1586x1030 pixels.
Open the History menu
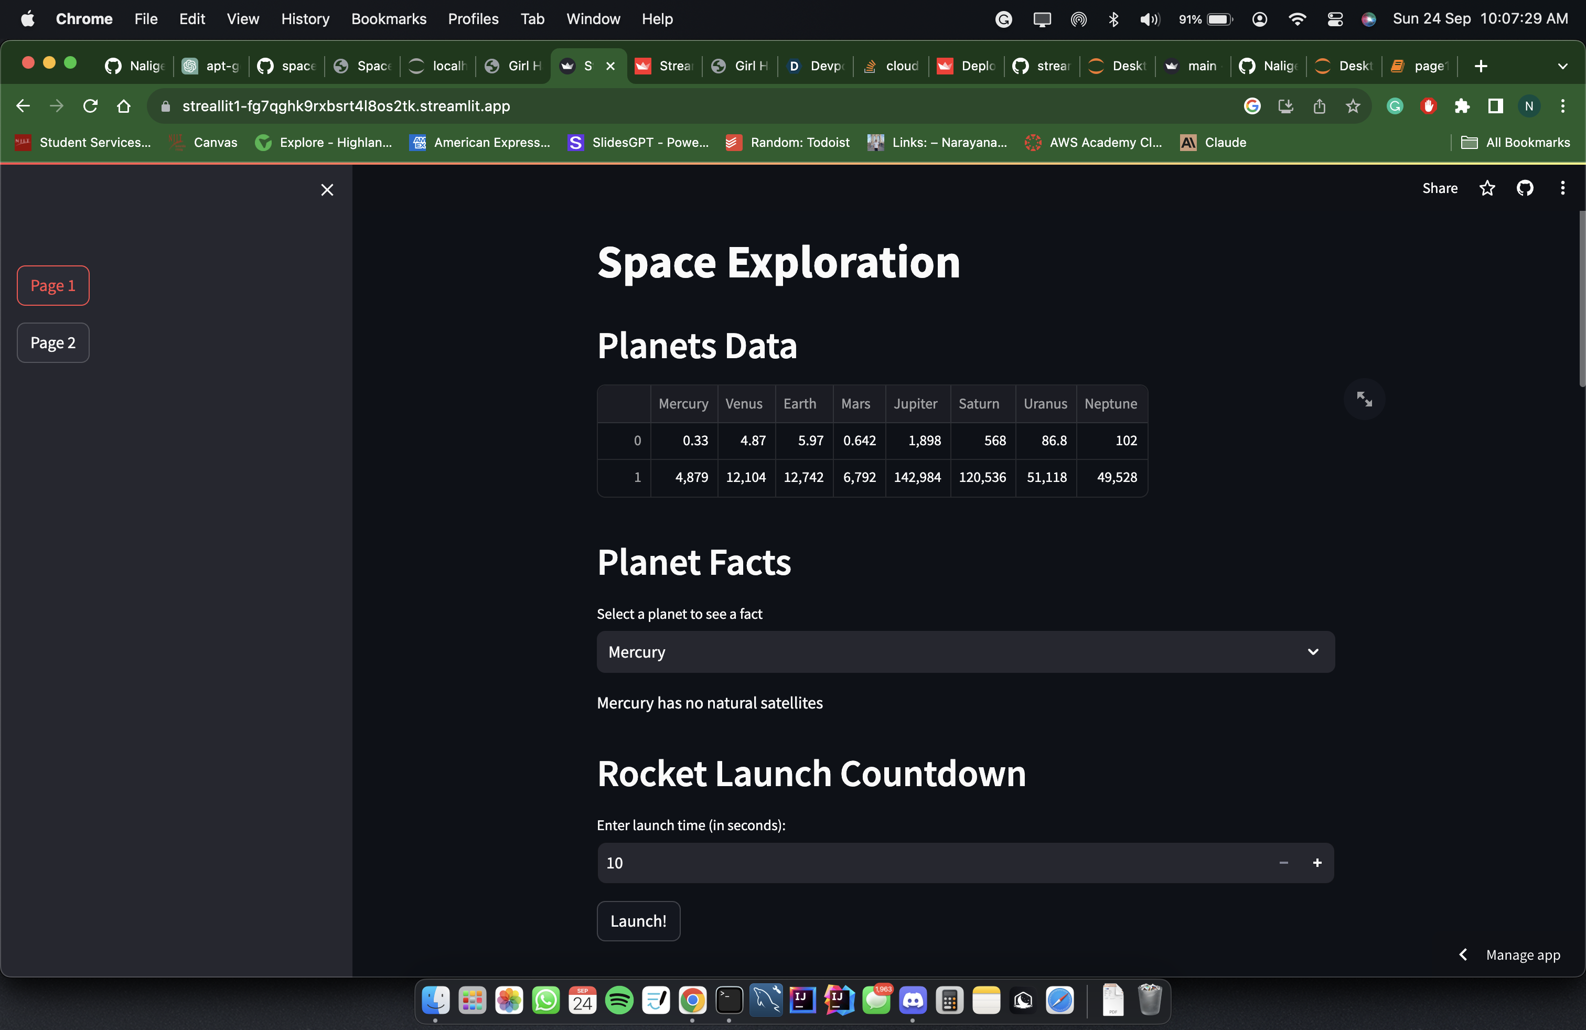tap(305, 19)
